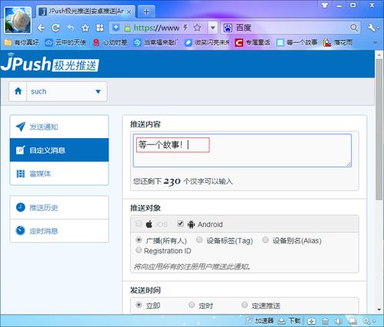Click inside the 推送内容 text area

click(242, 150)
